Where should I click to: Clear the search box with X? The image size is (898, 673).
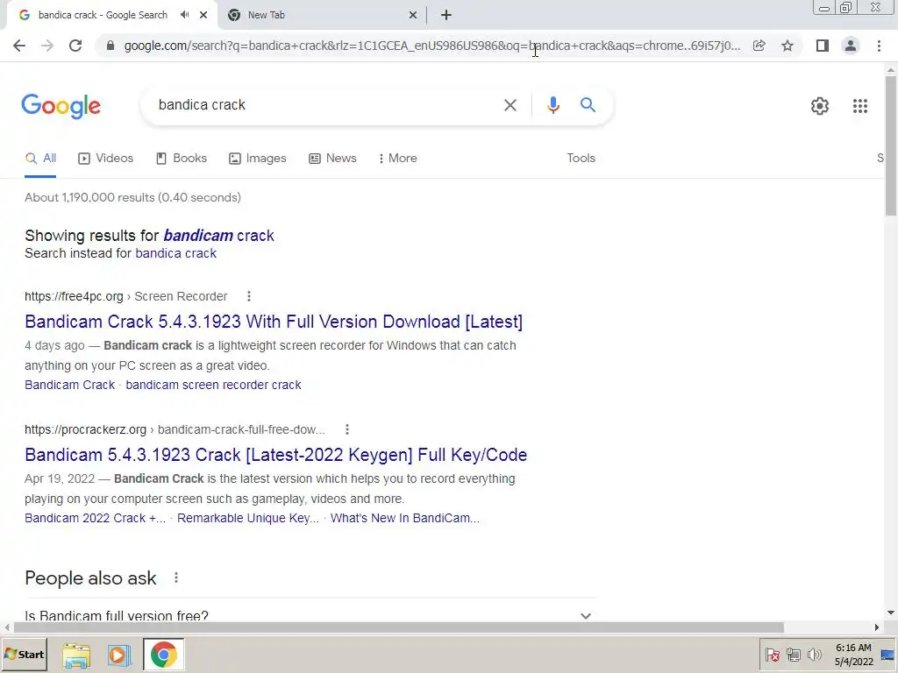coord(510,105)
